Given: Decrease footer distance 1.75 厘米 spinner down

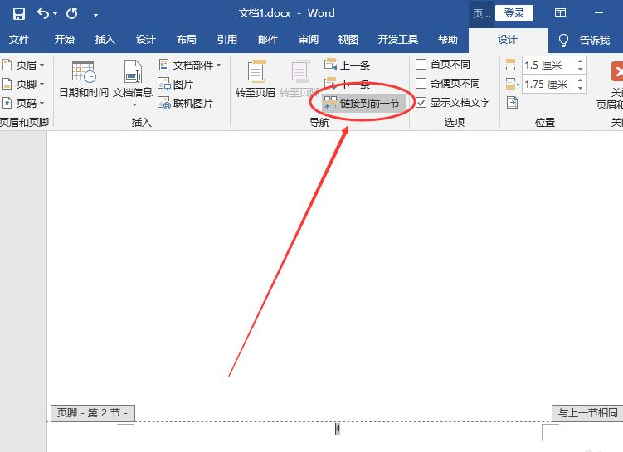Looking at the screenshot, I should point(581,88).
